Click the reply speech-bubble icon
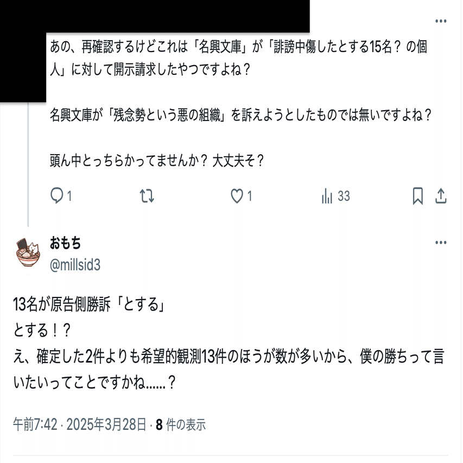This screenshot has width=463, height=463. tap(56, 196)
